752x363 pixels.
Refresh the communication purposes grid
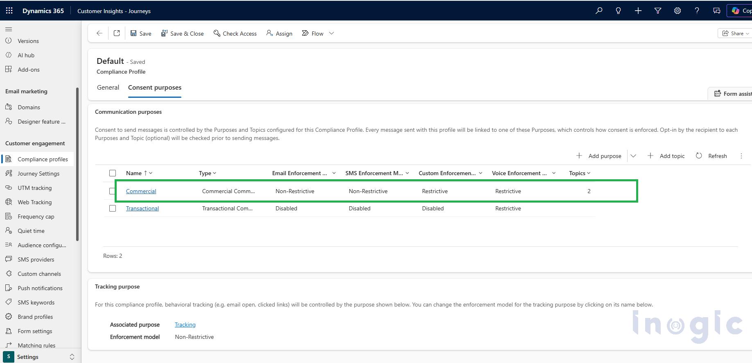[711, 156]
